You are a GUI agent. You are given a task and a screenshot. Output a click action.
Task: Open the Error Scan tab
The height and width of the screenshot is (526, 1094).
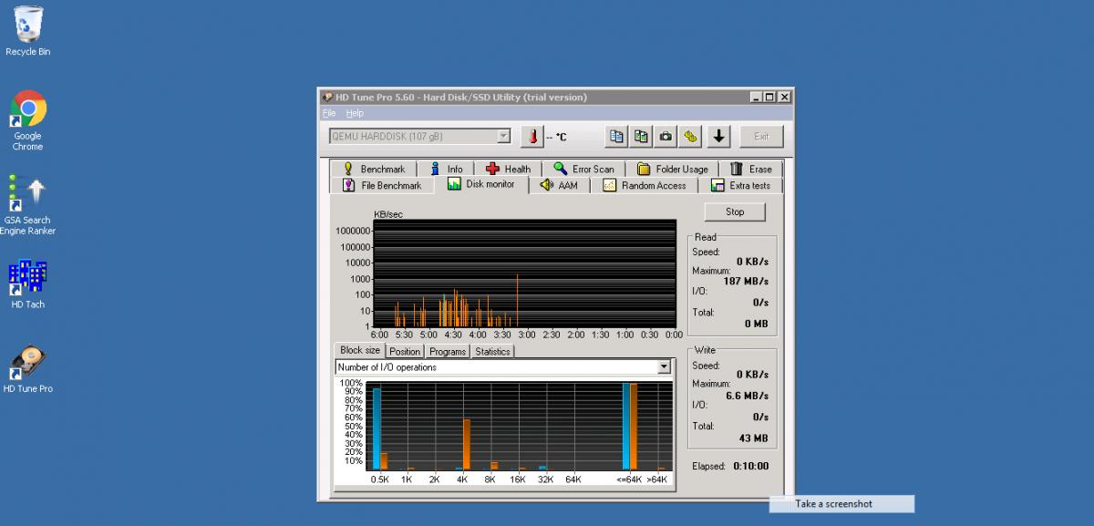tap(584, 169)
